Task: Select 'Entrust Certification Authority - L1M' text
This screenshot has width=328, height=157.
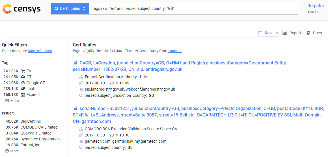Action: (116, 77)
